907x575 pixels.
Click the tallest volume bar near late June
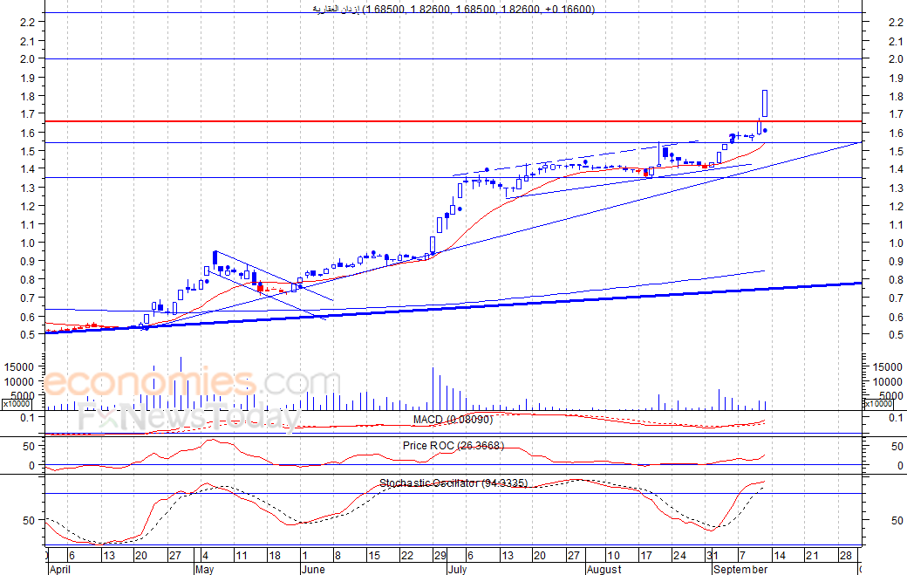click(433, 388)
